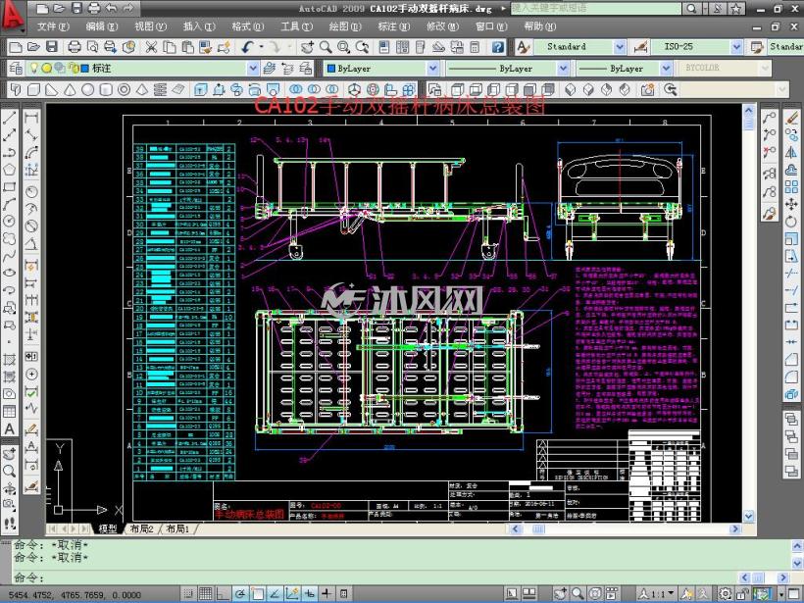Screen dimensions: 804x603
Task: Click the Print (plot) icon
Action: (x=75, y=47)
